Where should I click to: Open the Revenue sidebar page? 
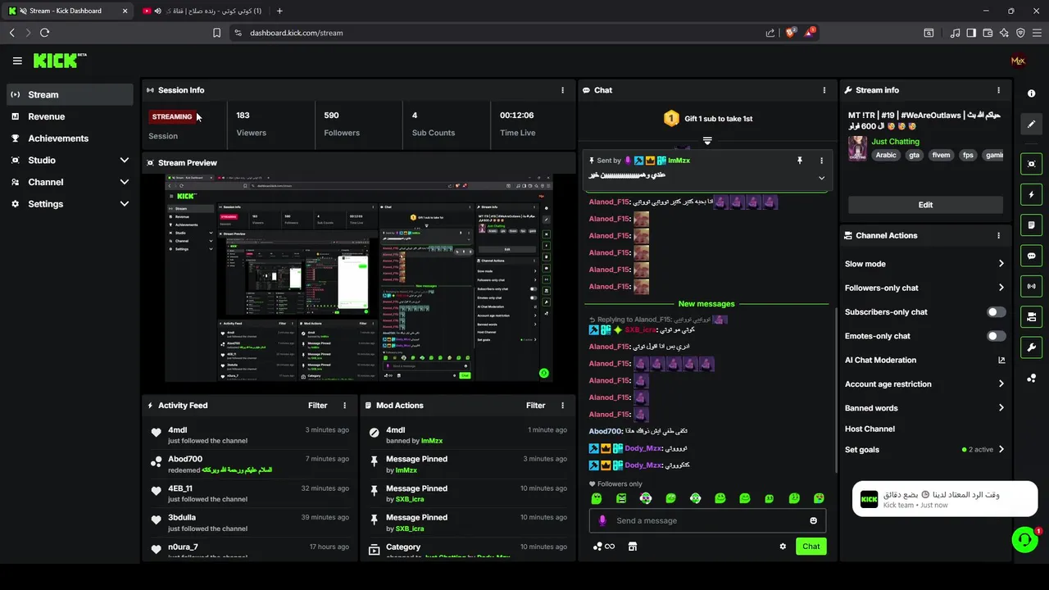point(70,116)
